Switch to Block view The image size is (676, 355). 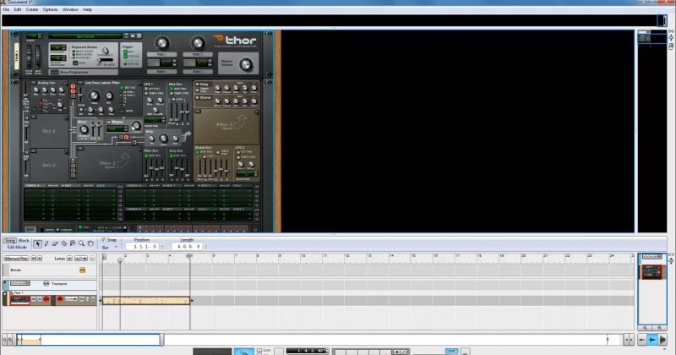point(24,240)
